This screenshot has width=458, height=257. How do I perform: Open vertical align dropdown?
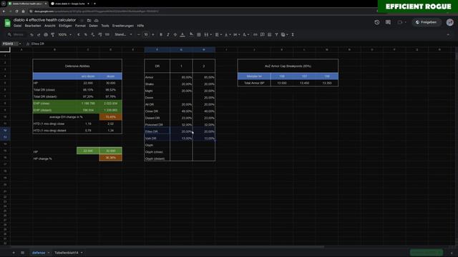[228, 34]
